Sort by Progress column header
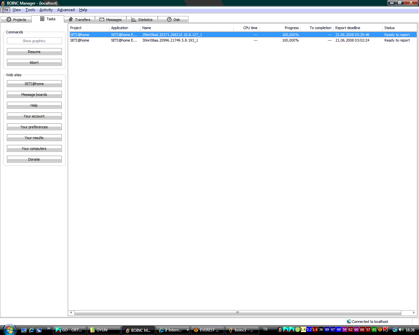The image size is (419, 335). (x=280, y=28)
